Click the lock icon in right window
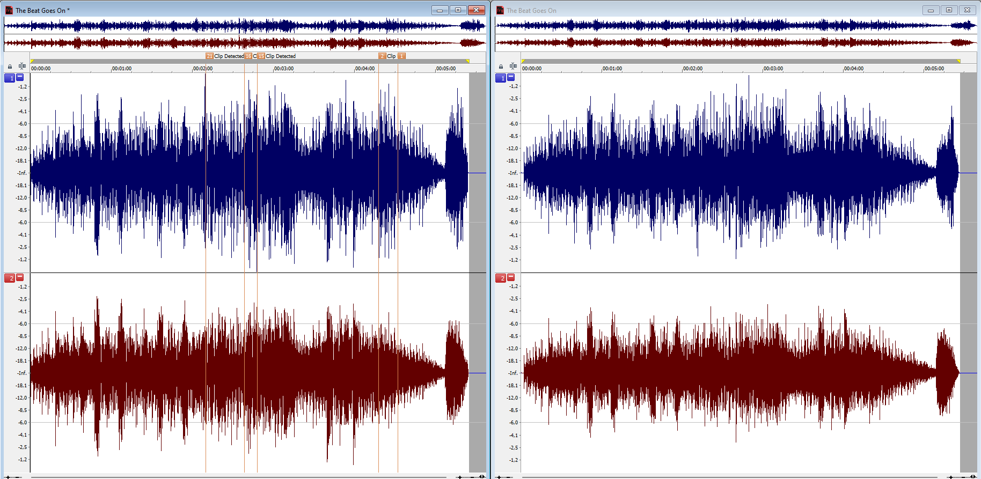The width and height of the screenshot is (981, 479). click(x=501, y=67)
